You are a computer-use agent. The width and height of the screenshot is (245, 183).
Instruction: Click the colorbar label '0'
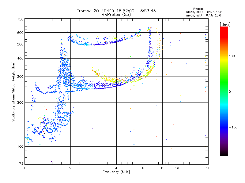tap(229, 92)
